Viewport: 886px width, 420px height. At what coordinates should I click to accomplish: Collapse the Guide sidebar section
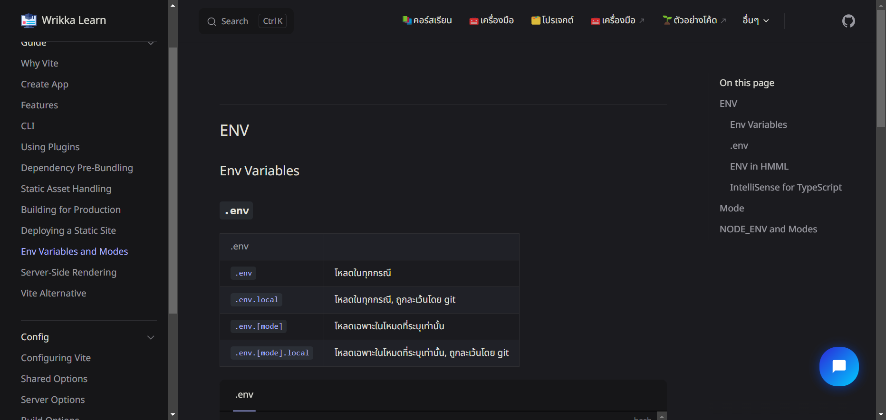click(151, 43)
